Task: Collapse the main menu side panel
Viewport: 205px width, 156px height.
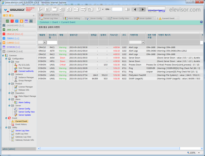Action: pyautogui.click(x=34, y=16)
